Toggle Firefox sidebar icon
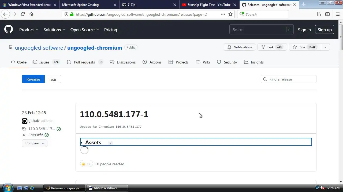The width and height of the screenshot is (343, 192). pyautogui.click(x=327, y=14)
